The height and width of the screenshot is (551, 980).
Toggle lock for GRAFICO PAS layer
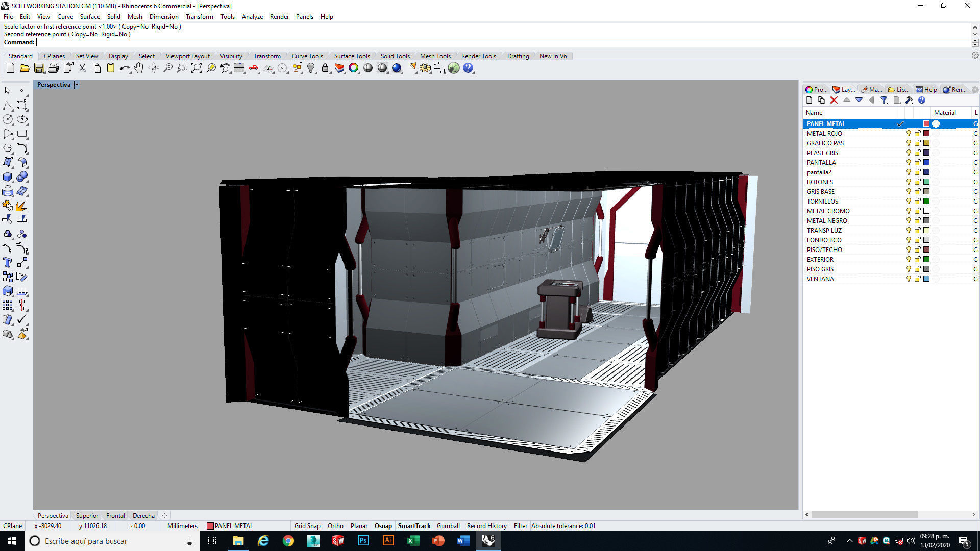click(x=917, y=143)
